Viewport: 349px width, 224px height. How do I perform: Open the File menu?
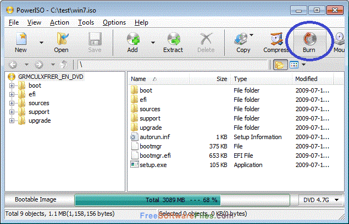(x=14, y=22)
